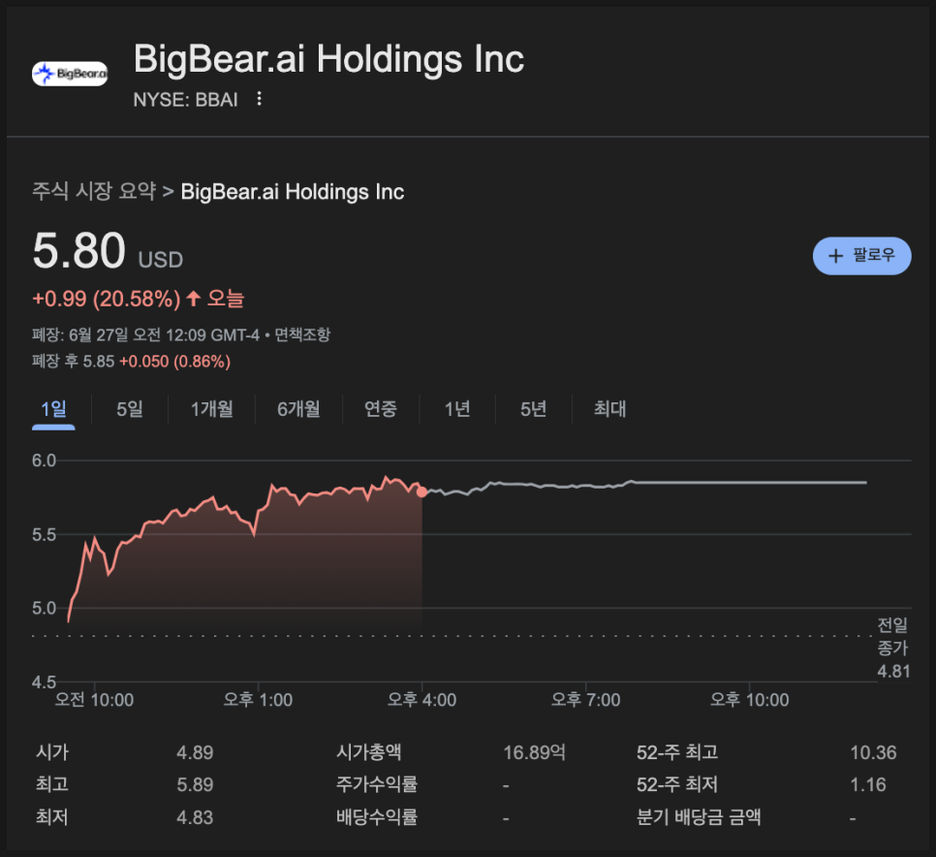Select the 연중 year-to-date tab
Image resolution: width=936 pixels, height=857 pixels.
381,409
